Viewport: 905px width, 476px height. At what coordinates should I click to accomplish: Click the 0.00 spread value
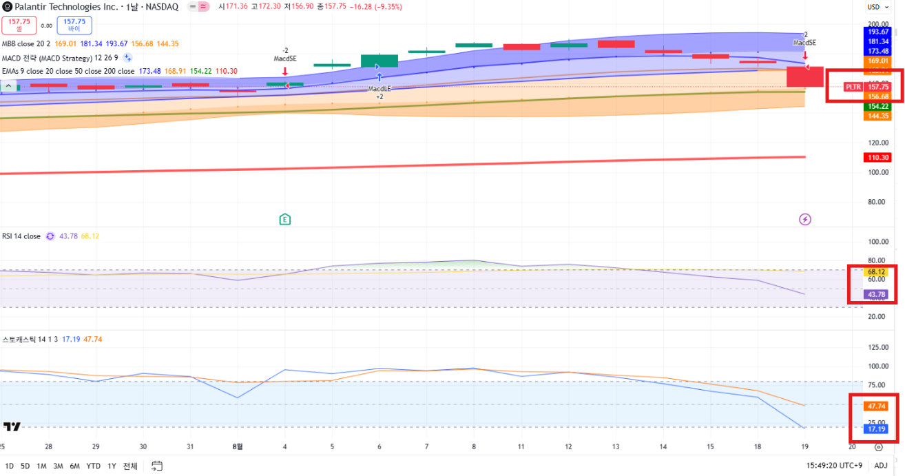46,25
